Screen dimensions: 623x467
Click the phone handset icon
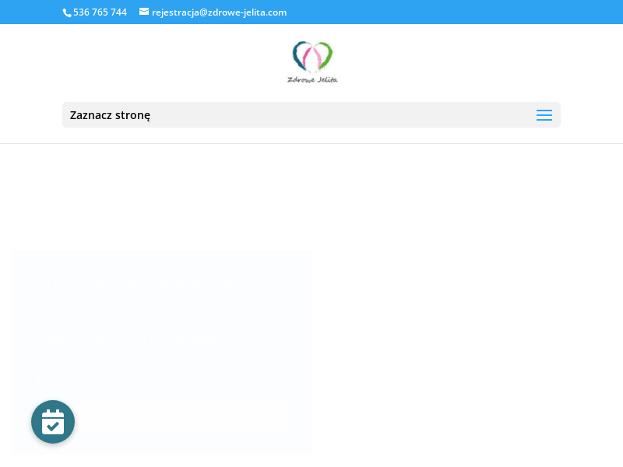click(x=67, y=12)
